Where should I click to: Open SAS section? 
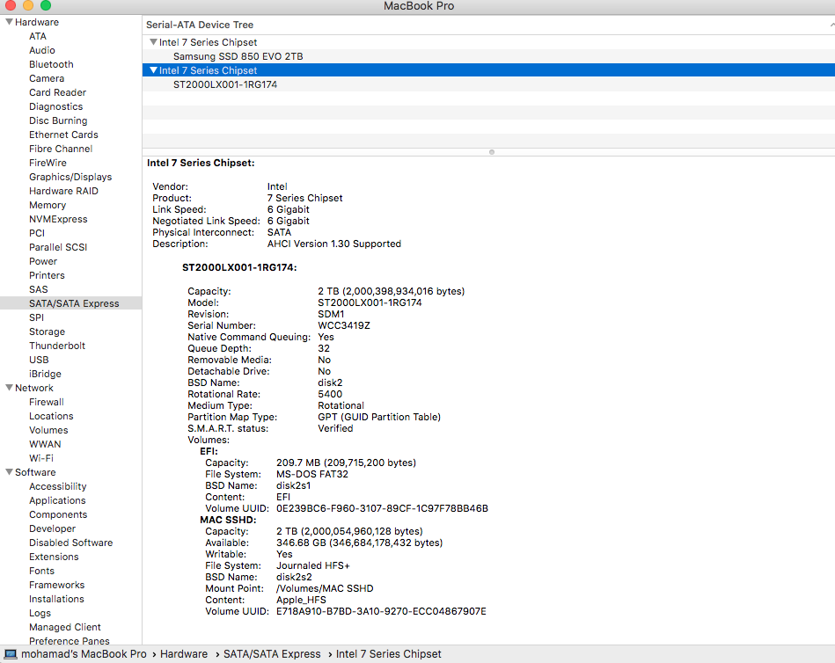[x=39, y=289]
